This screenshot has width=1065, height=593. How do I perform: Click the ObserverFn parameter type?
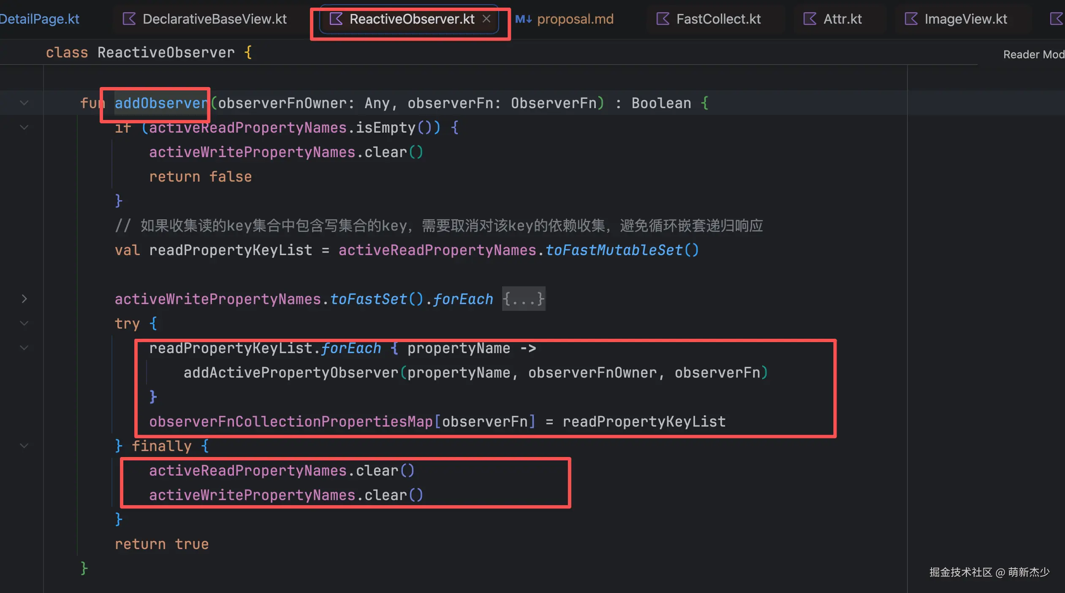[x=554, y=103]
